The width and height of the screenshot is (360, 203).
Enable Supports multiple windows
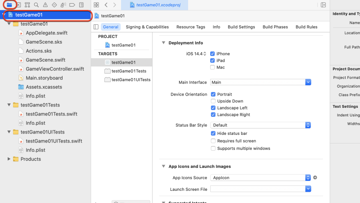pyautogui.click(x=213, y=148)
